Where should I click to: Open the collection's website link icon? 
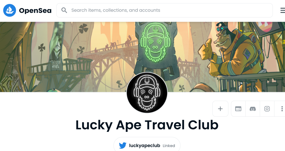tap(238, 109)
